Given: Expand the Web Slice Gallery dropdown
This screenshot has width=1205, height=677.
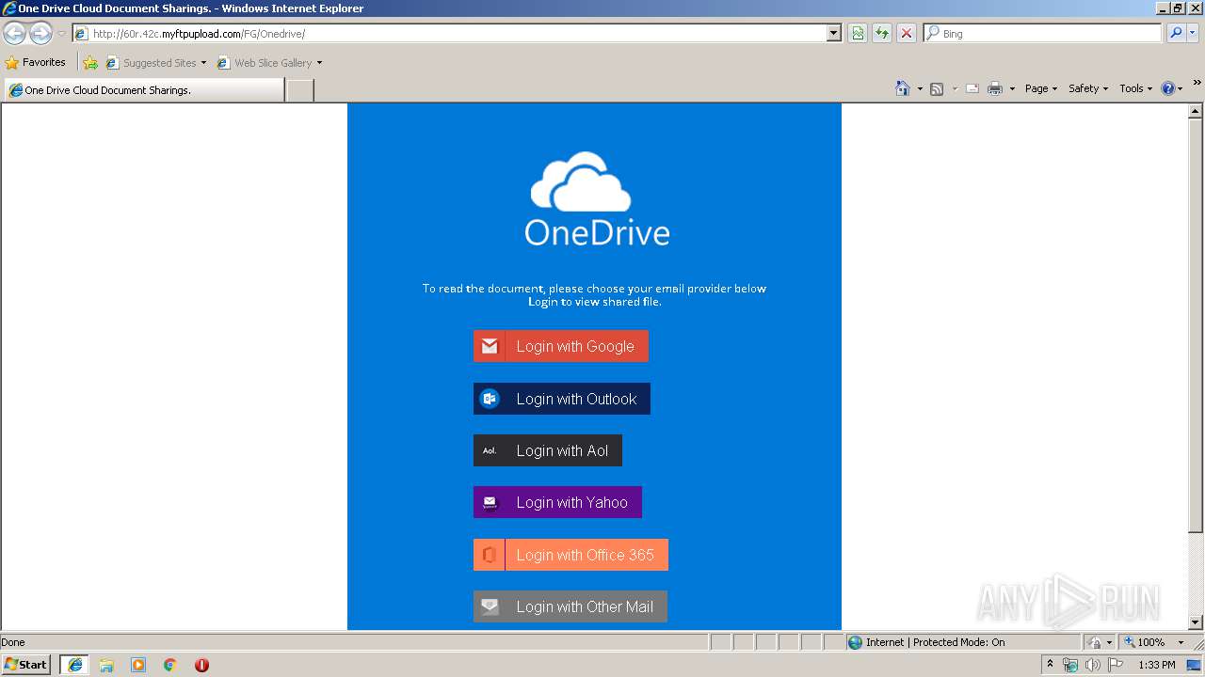Looking at the screenshot, I should (x=319, y=63).
